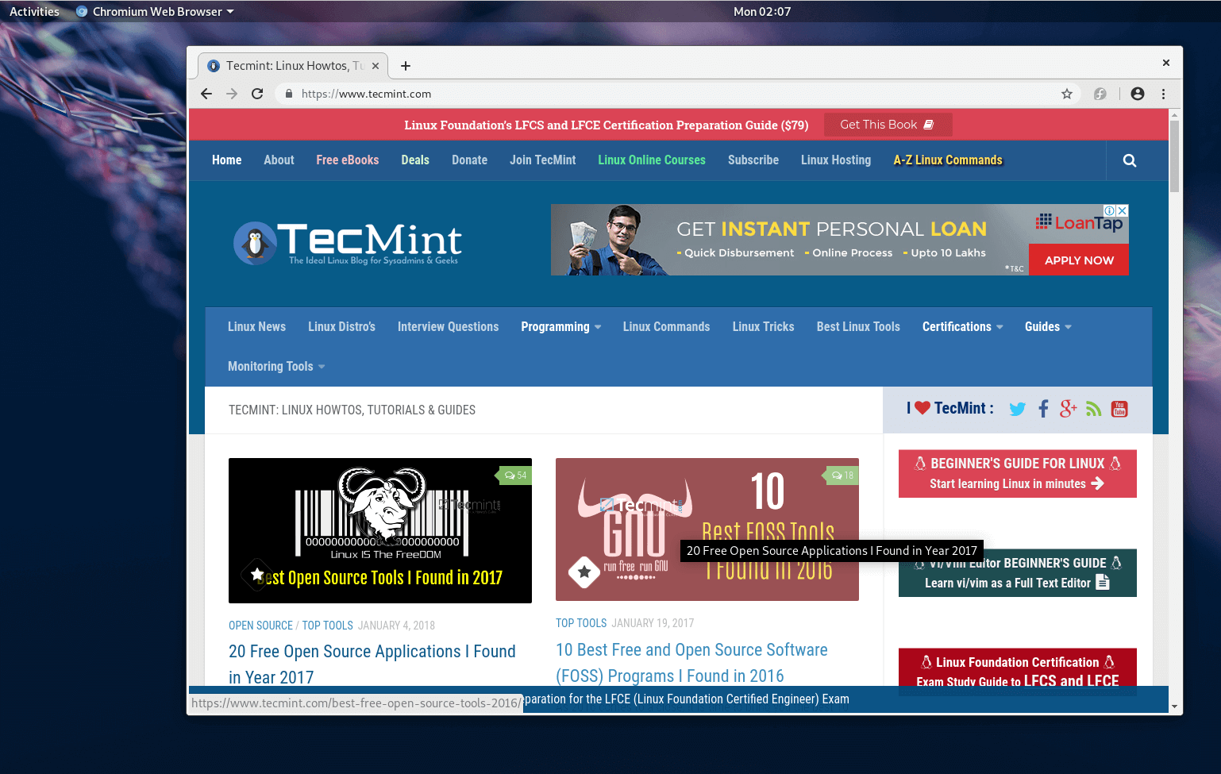Click the Get This Book button
Image resolution: width=1221 pixels, height=774 pixels.
(888, 125)
